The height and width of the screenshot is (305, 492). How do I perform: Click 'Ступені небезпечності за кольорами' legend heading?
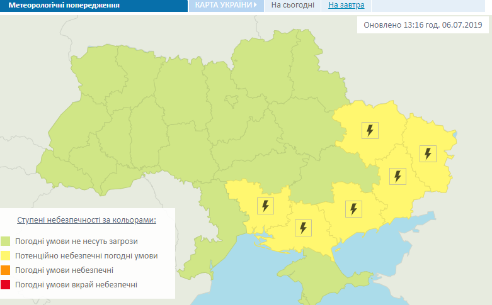pos(86,220)
